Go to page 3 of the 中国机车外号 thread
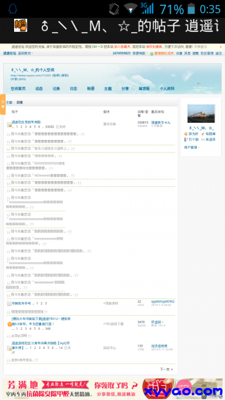The width and height of the screenshot is (225, 400). [46, 304]
